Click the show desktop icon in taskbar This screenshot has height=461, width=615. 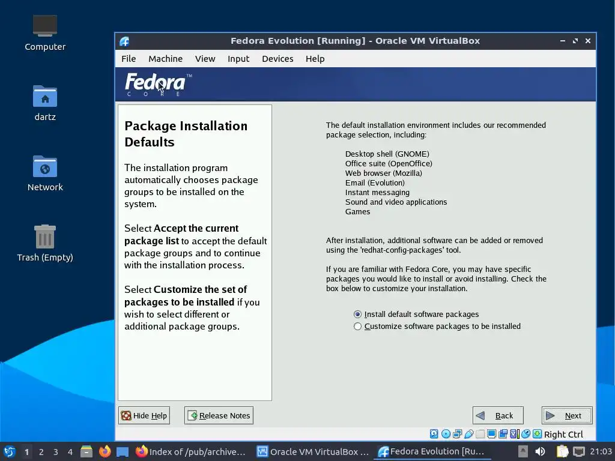tap(123, 451)
